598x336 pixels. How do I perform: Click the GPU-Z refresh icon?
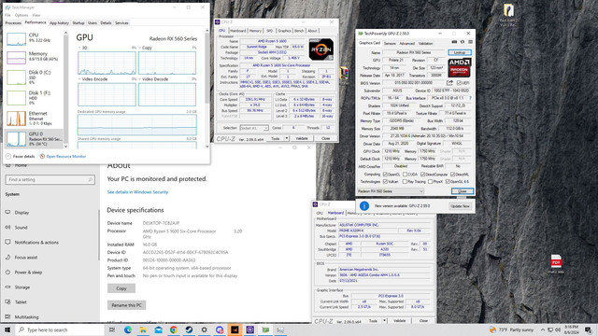pos(463,42)
